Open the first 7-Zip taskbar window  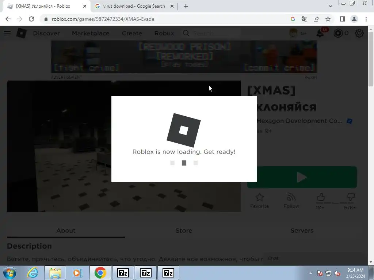[x=123, y=273]
